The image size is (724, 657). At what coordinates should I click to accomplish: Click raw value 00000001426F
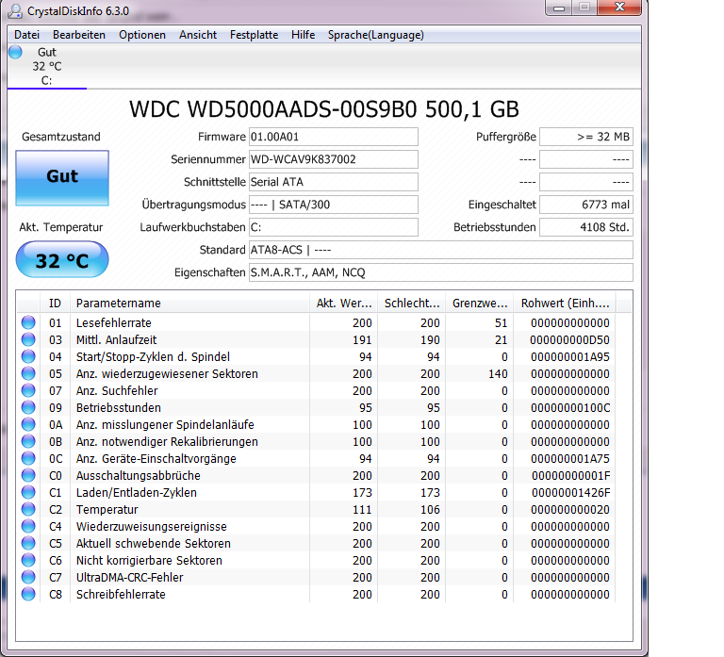(570, 493)
